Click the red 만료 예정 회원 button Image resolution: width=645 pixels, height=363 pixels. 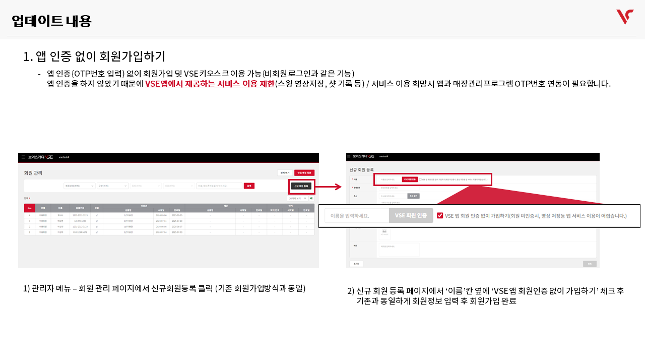tap(304, 172)
